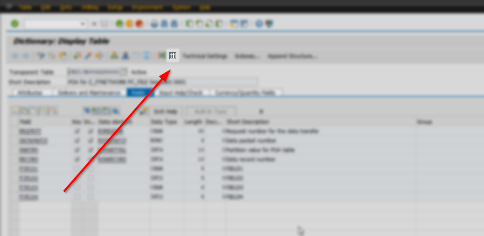Click the Srch Help button
484x236 pixels.
click(166, 111)
